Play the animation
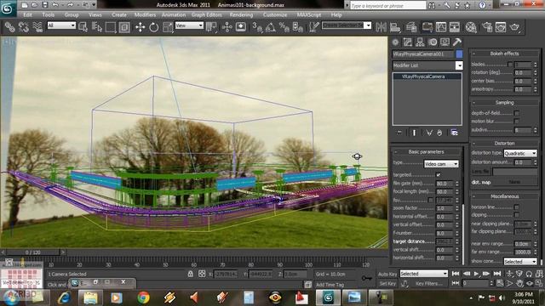 tap(476, 274)
